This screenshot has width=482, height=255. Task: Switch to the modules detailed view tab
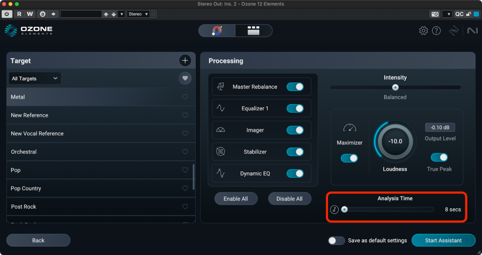click(254, 31)
